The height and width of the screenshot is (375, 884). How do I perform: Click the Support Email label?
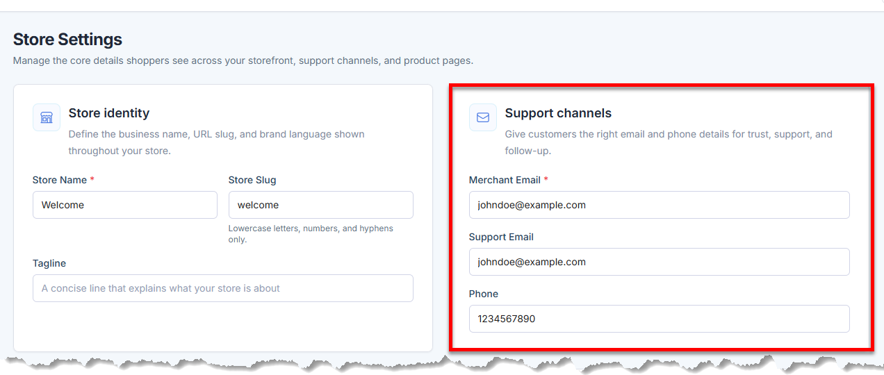pyautogui.click(x=501, y=237)
